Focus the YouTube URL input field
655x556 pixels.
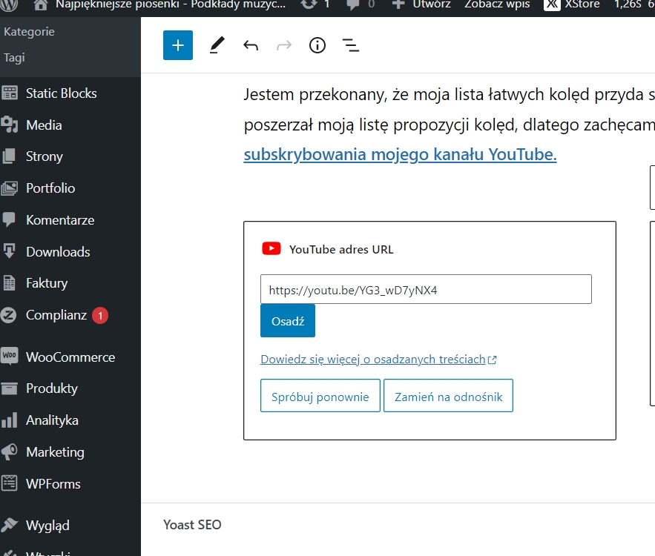click(426, 289)
